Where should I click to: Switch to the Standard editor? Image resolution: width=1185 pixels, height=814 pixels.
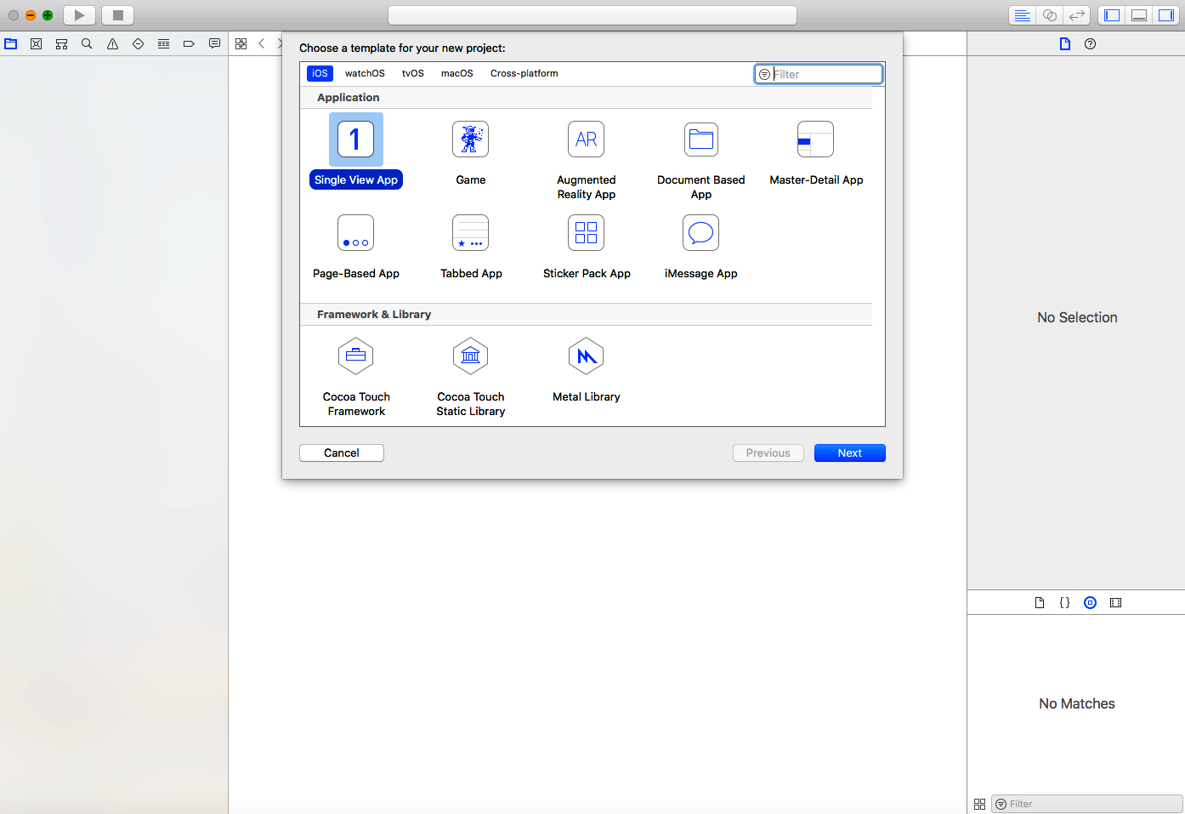tap(1023, 15)
